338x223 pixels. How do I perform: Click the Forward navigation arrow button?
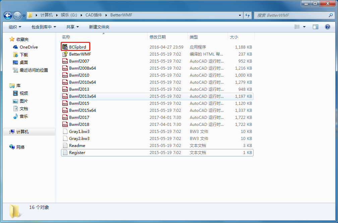(17, 15)
